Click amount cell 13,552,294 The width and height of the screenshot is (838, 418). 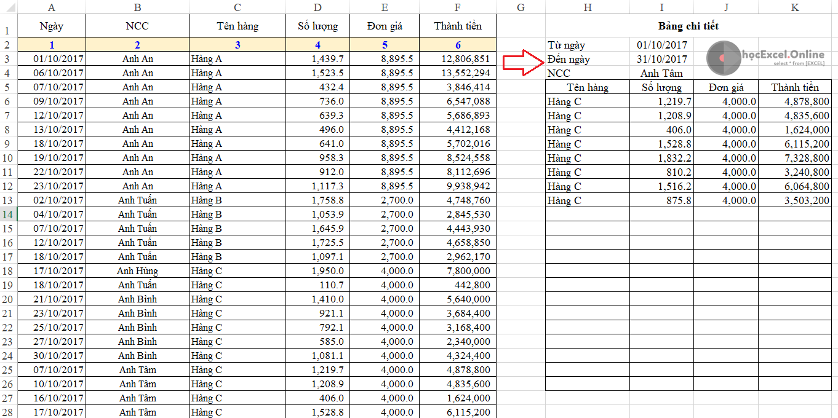(x=457, y=73)
